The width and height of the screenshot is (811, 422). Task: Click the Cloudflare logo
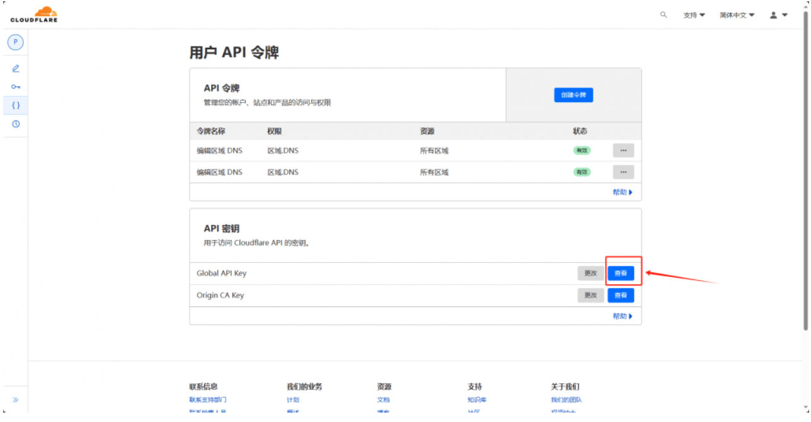click(x=34, y=14)
